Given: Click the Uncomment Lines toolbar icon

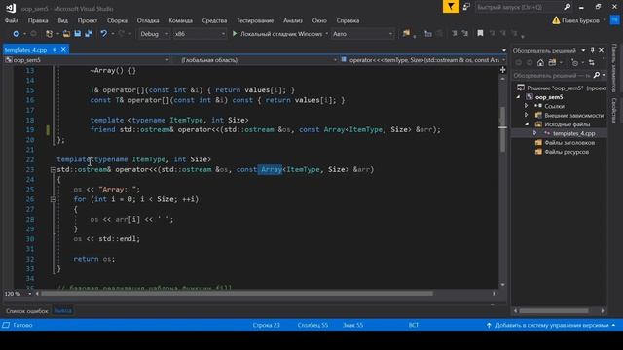Looking at the screenshot, I should (465, 34).
